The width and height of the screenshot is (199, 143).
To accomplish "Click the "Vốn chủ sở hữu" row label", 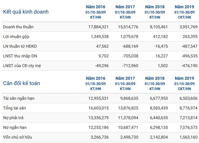I will pos(18,137).
